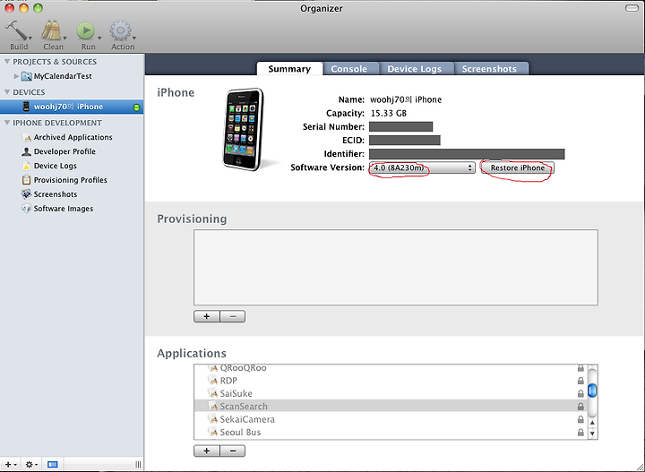The image size is (645, 472).
Task: Open the Run dropdown arrow
Action: [x=99, y=39]
